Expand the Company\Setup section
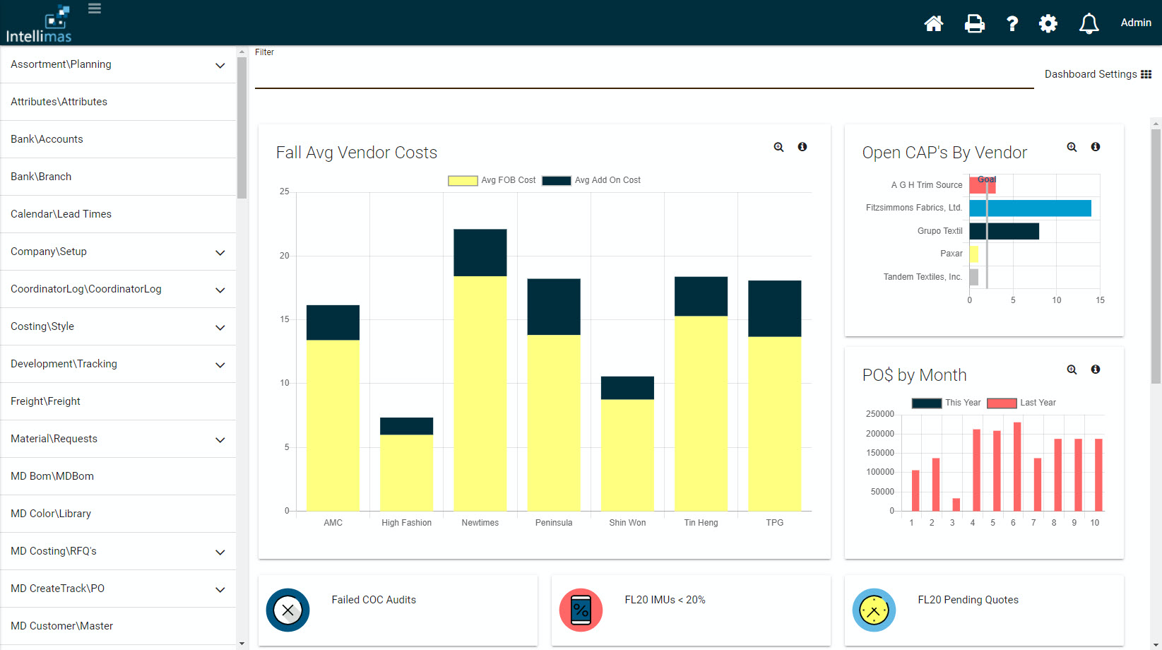 [219, 252]
